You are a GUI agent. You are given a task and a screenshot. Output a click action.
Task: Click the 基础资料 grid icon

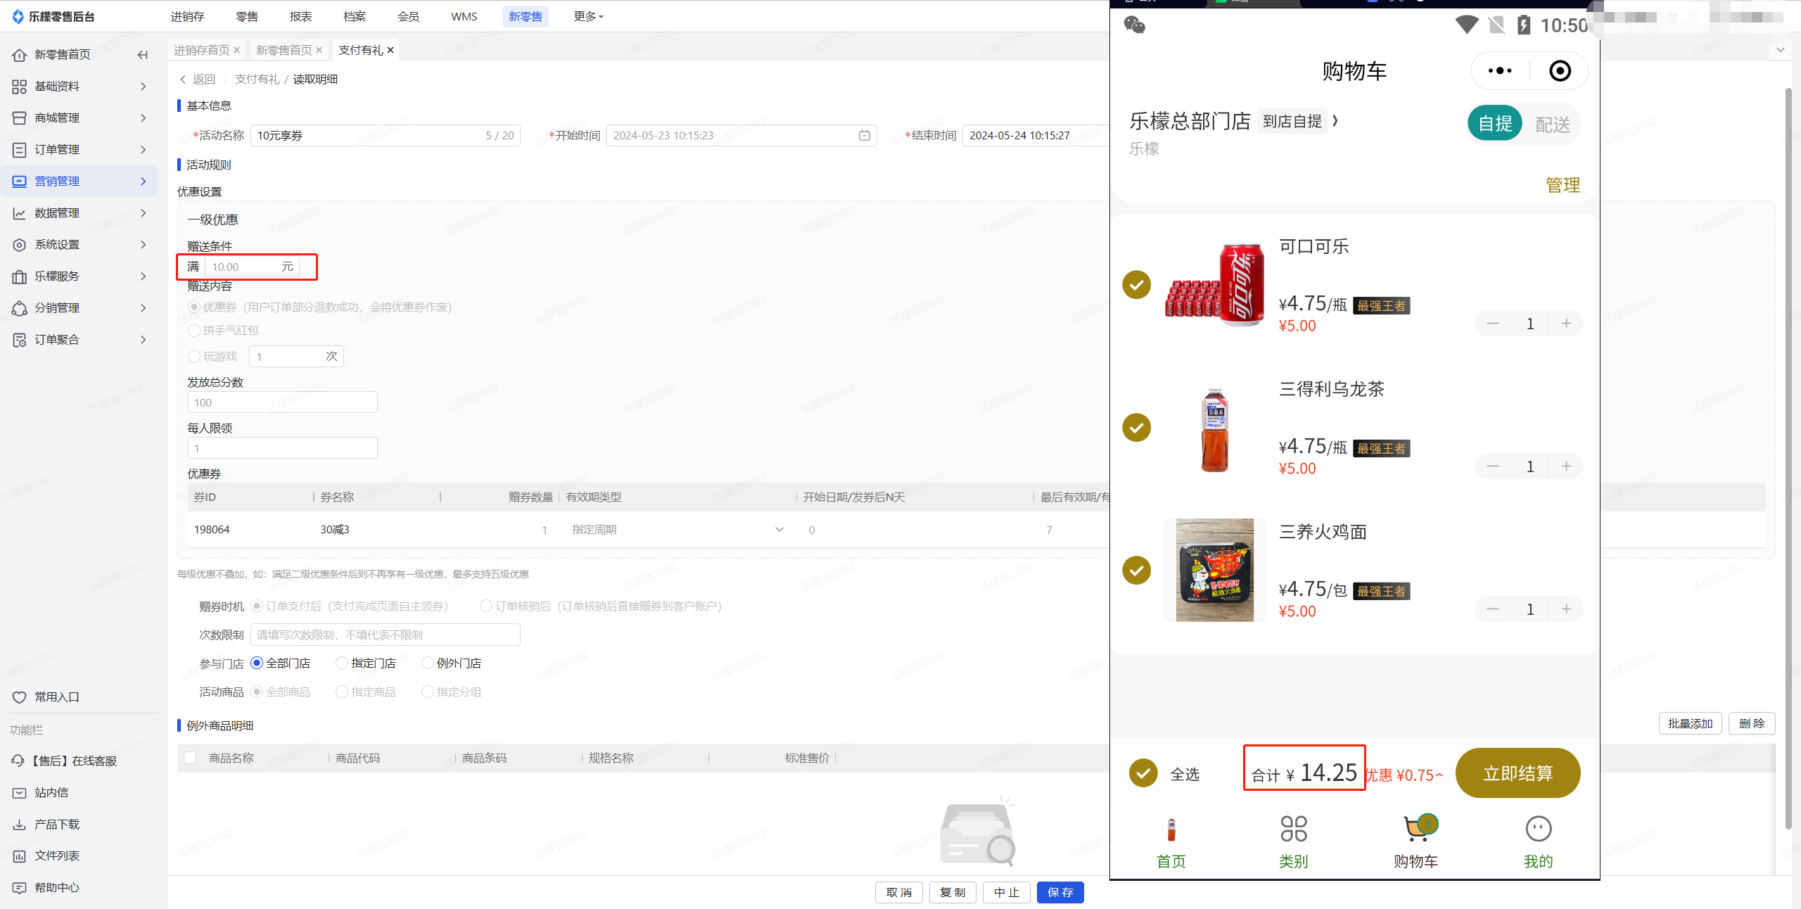[20, 86]
